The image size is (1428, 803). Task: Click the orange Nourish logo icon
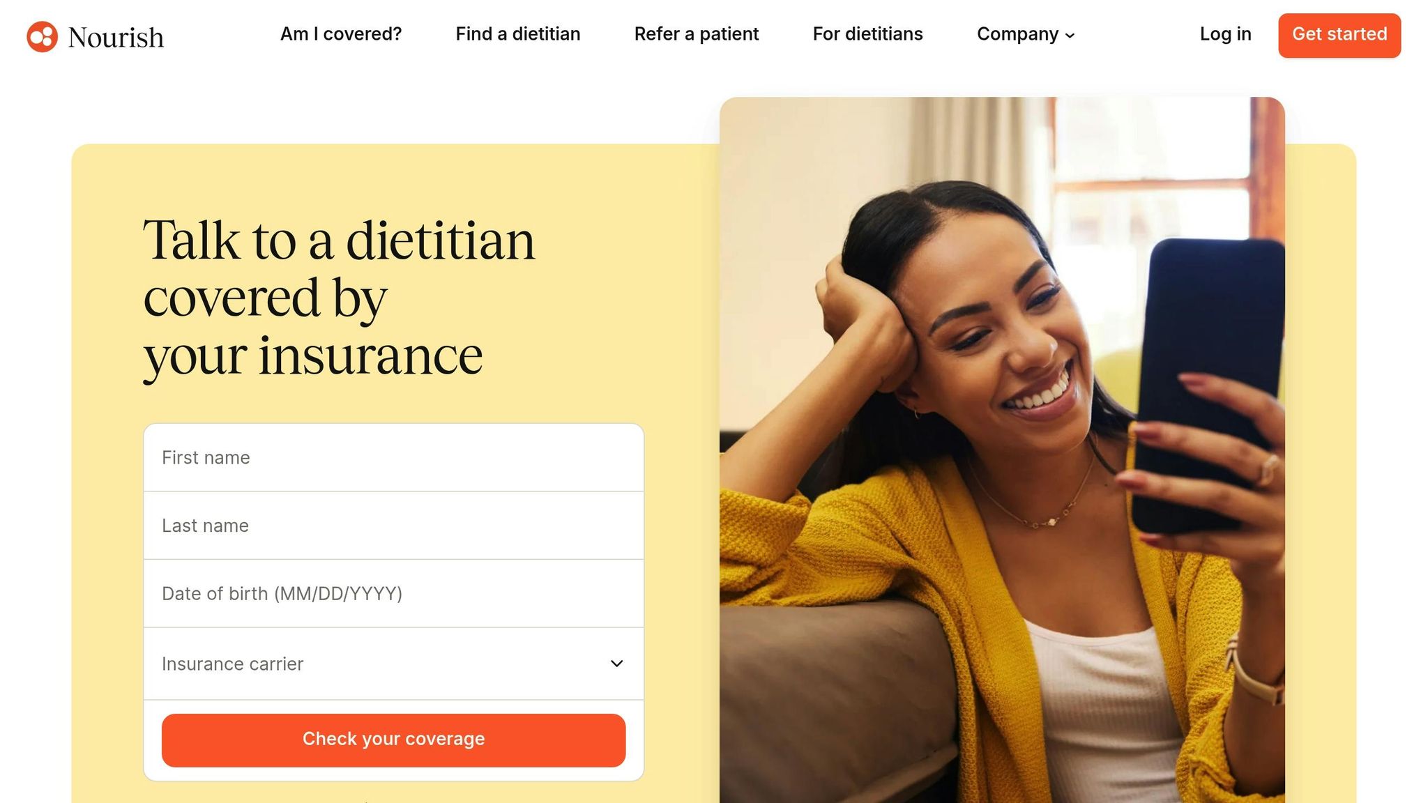pyautogui.click(x=42, y=36)
